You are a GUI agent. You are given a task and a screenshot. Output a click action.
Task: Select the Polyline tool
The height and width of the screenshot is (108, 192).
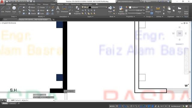tap(8, 9)
